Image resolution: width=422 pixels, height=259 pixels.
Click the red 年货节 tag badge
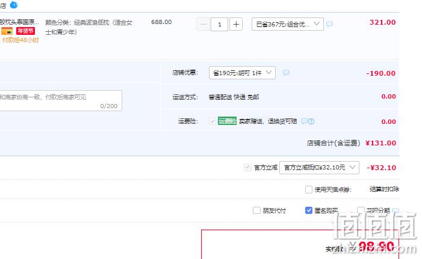tap(25, 31)
